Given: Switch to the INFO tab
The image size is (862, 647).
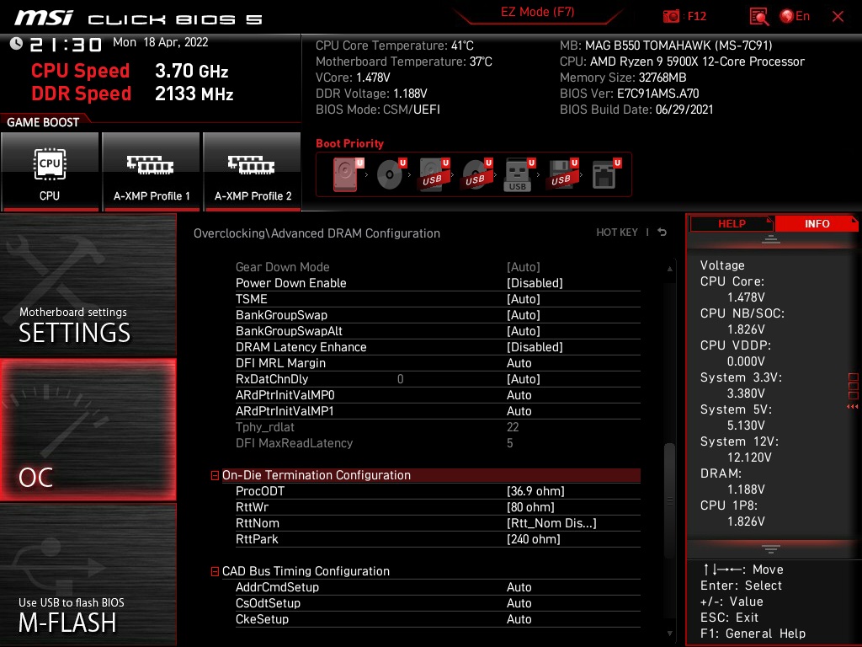Looking at the screenshot, I should point(817,223).
